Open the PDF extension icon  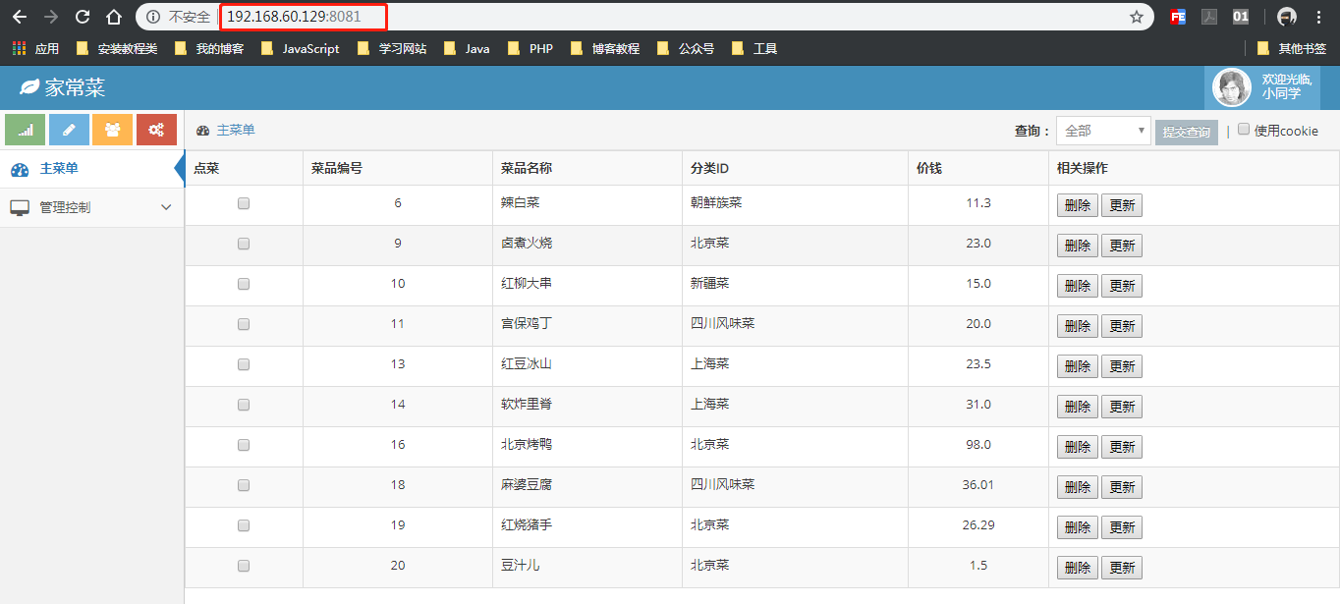tap(1210, 17)
